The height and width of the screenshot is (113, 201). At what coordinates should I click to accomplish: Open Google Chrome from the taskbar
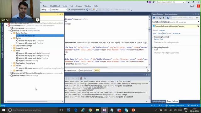[x=90, y=110]
